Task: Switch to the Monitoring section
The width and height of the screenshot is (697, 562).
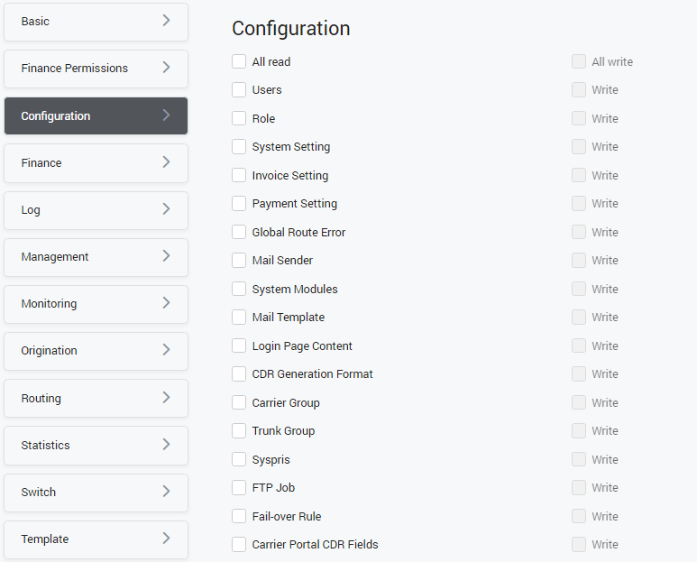Action: click(x=96, y=304)
